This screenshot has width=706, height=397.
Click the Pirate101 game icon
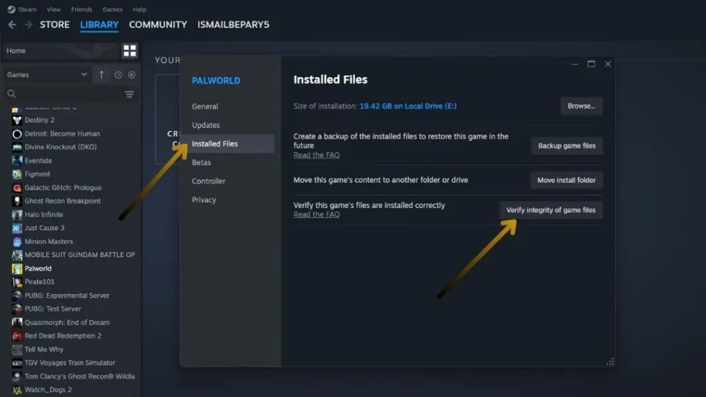click(17, 282)
